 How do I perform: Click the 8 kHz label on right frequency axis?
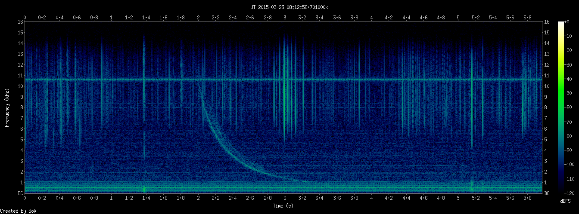547,107
